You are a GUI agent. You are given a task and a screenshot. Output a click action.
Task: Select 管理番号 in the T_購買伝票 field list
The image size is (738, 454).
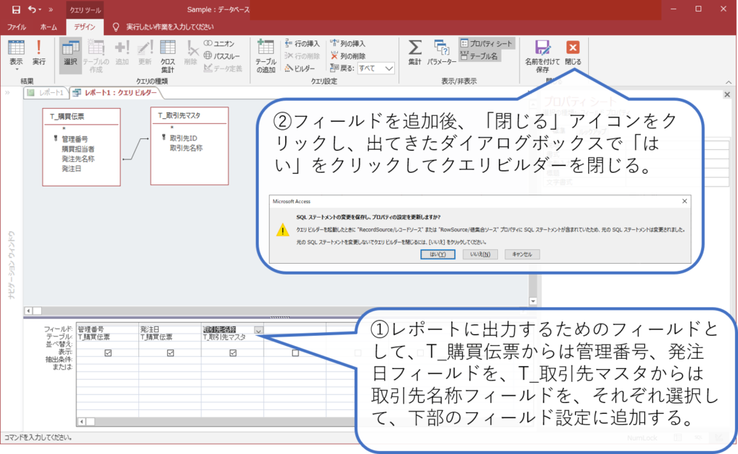tap(75, 139)
